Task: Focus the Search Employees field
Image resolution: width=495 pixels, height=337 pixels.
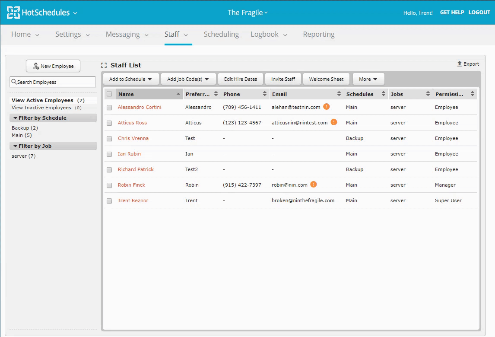Action: [x=53, y=82]
